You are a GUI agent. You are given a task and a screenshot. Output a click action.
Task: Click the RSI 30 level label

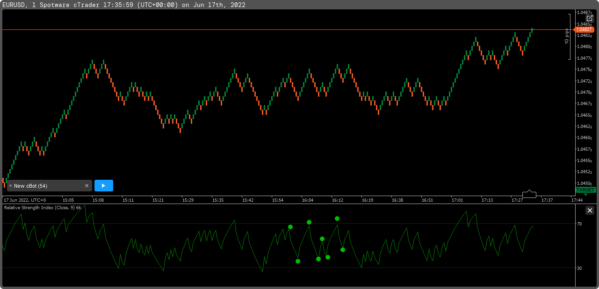(x=579, y=268)
